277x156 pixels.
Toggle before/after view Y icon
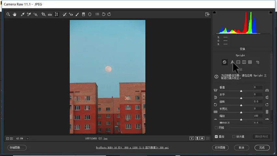[192, 138]
